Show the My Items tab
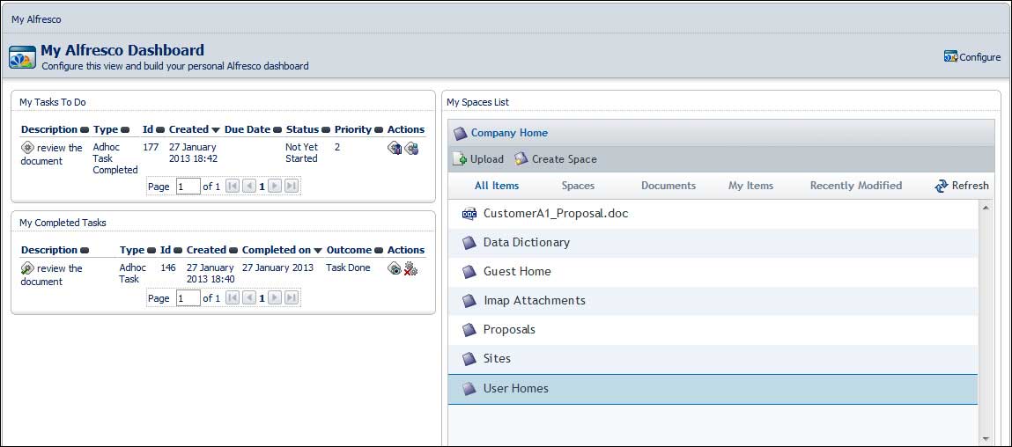Screen dimensions: 1012x447 [x=750, y=186]
